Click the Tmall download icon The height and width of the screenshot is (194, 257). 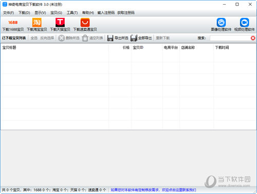[x=60, y=22]
